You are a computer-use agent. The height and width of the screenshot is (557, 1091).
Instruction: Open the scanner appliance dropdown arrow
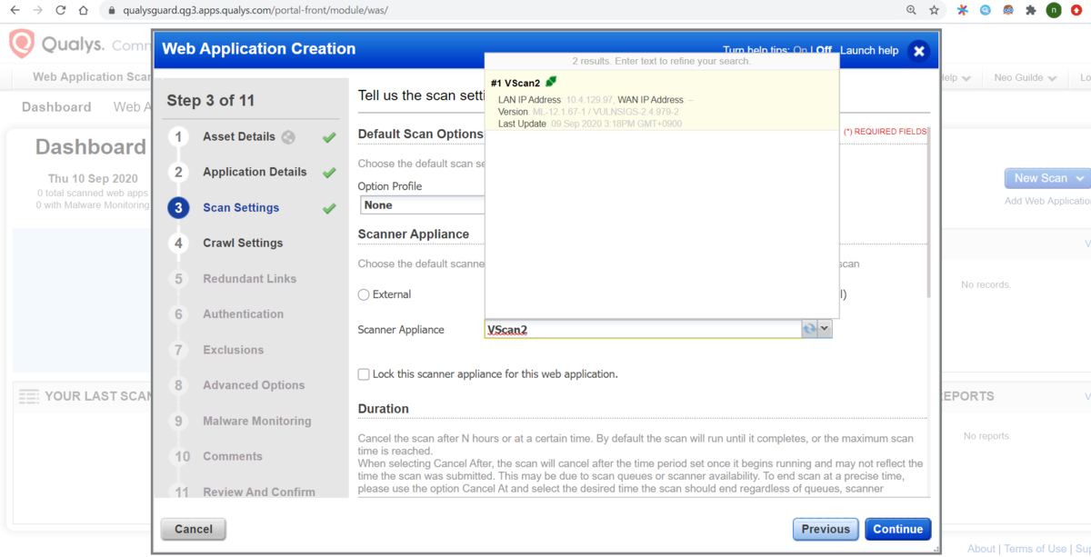825,329
